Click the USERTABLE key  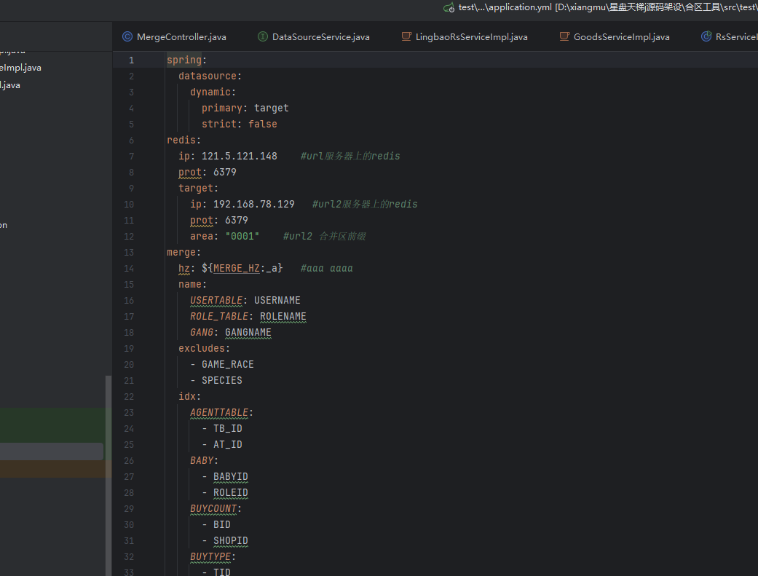(216, 300)
